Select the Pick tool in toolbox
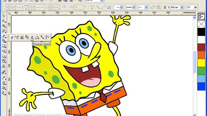Image resolution: width=207 pixels, height=116 pixels. (4, 15)
